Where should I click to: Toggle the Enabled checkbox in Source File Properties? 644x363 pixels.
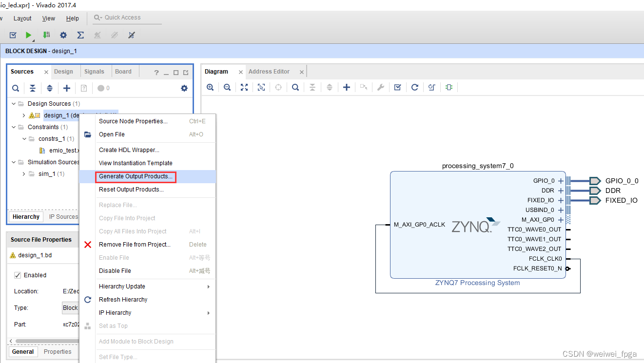click(18, 275)
